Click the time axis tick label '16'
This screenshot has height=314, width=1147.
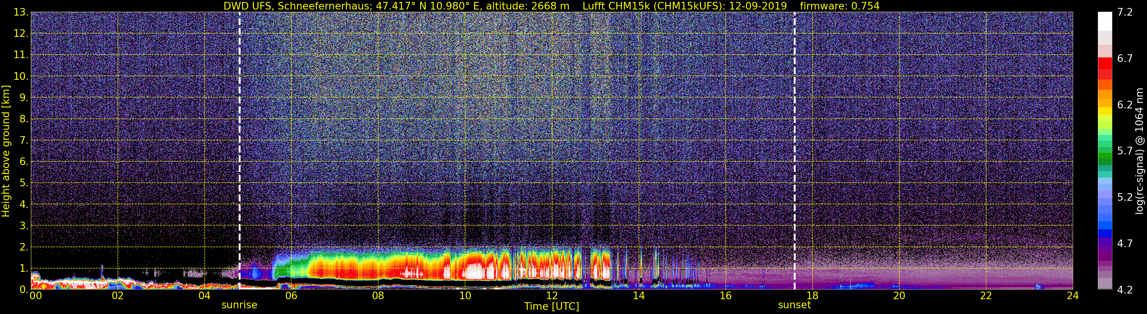725,296
